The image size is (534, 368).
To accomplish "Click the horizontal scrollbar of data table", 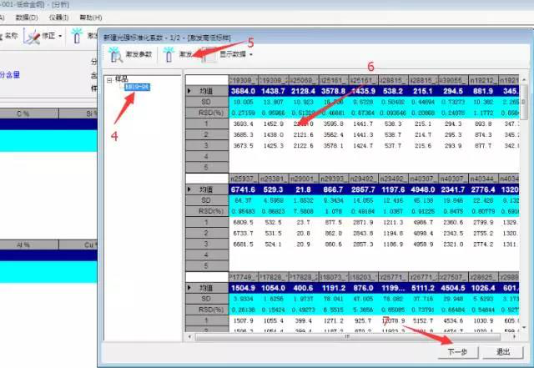I will [x=350, y=336].
